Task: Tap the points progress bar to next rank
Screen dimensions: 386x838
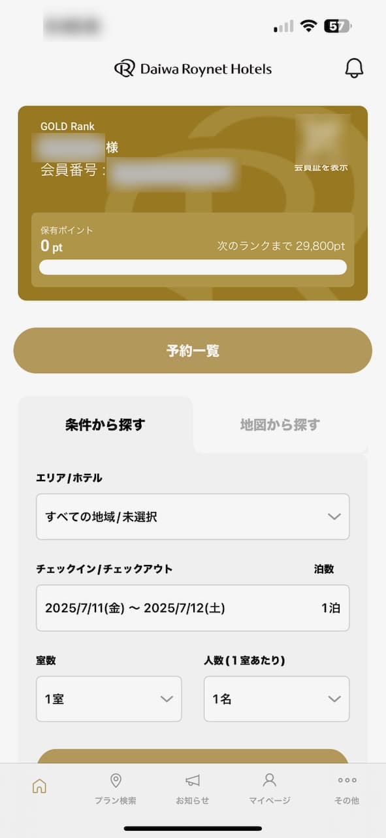Action: click(193, 267)
